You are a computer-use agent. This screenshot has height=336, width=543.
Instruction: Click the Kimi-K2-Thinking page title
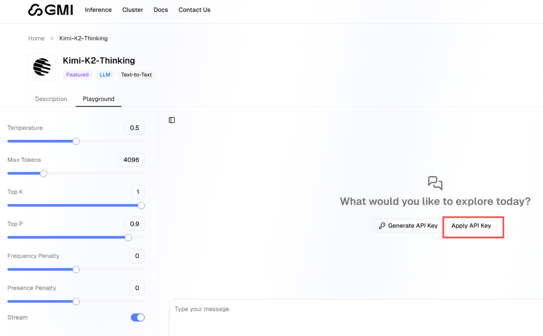(99, 61)
